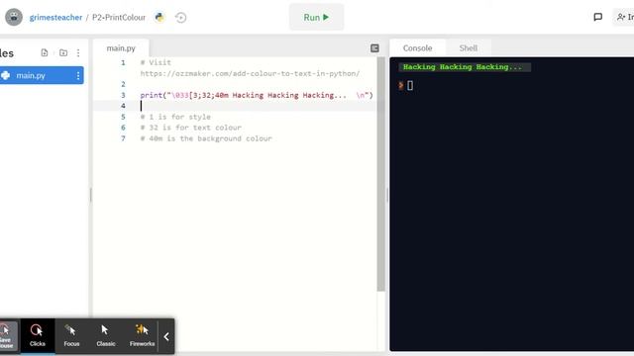The image size is (634, 356).
Task: Click the '# Visit' comment on line 1
Action: click(156, 62)
